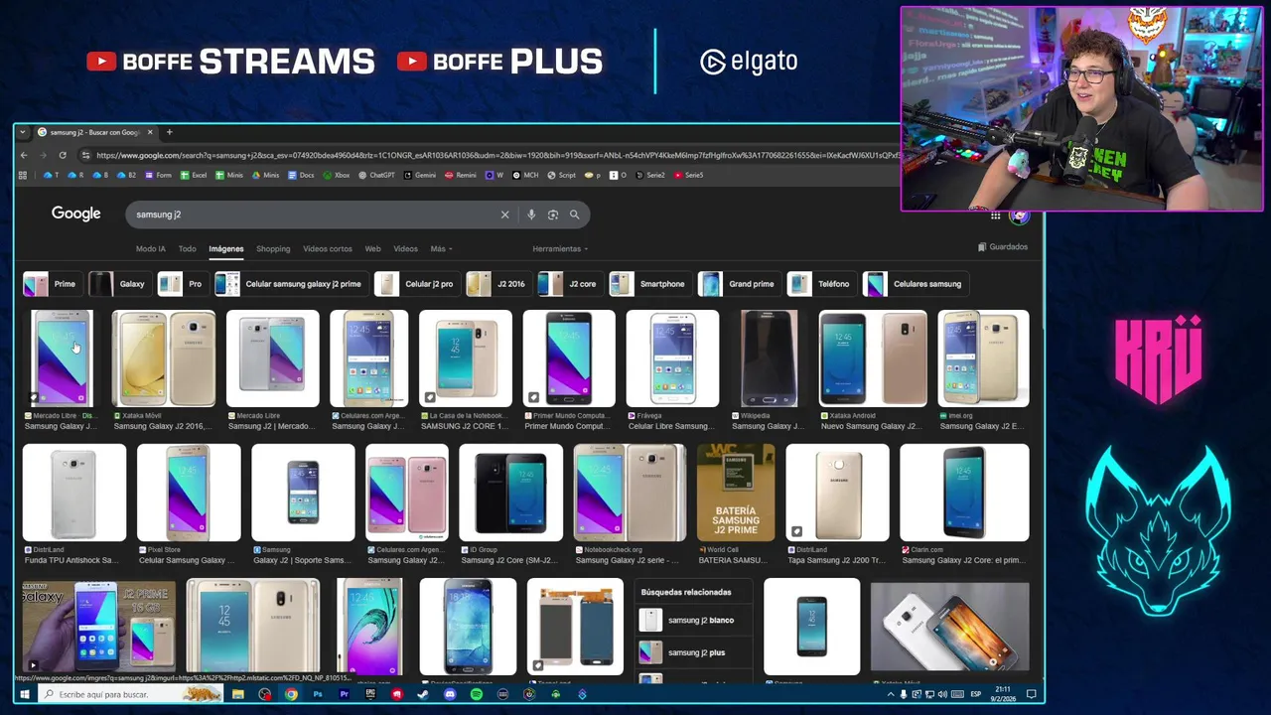Click the browser address bar URL

click(496, 155)
